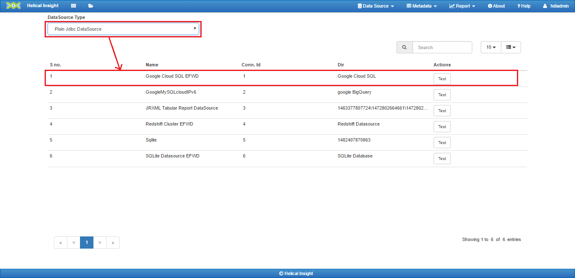Viewport: 575px width, 278px height.
Task: Sort by the Dir column header
Action: point(341,65)
